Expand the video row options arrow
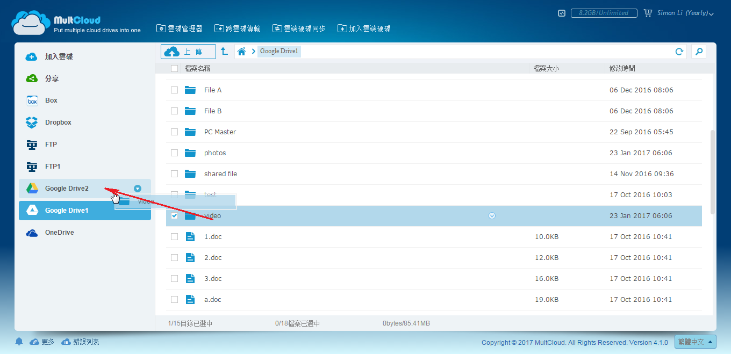 point(492,216)
